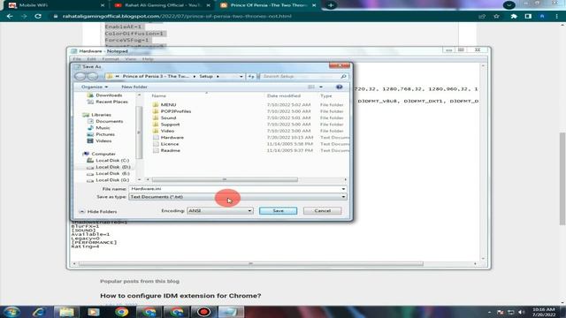Open the Encoding ANSI dropdown
Screen dimensions: 566x318
[249, 210]
